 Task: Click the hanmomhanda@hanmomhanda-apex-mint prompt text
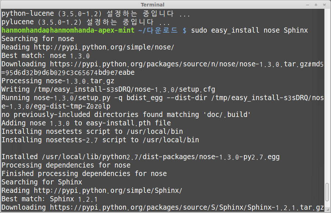pyautogui.click(x=68, y=30)
